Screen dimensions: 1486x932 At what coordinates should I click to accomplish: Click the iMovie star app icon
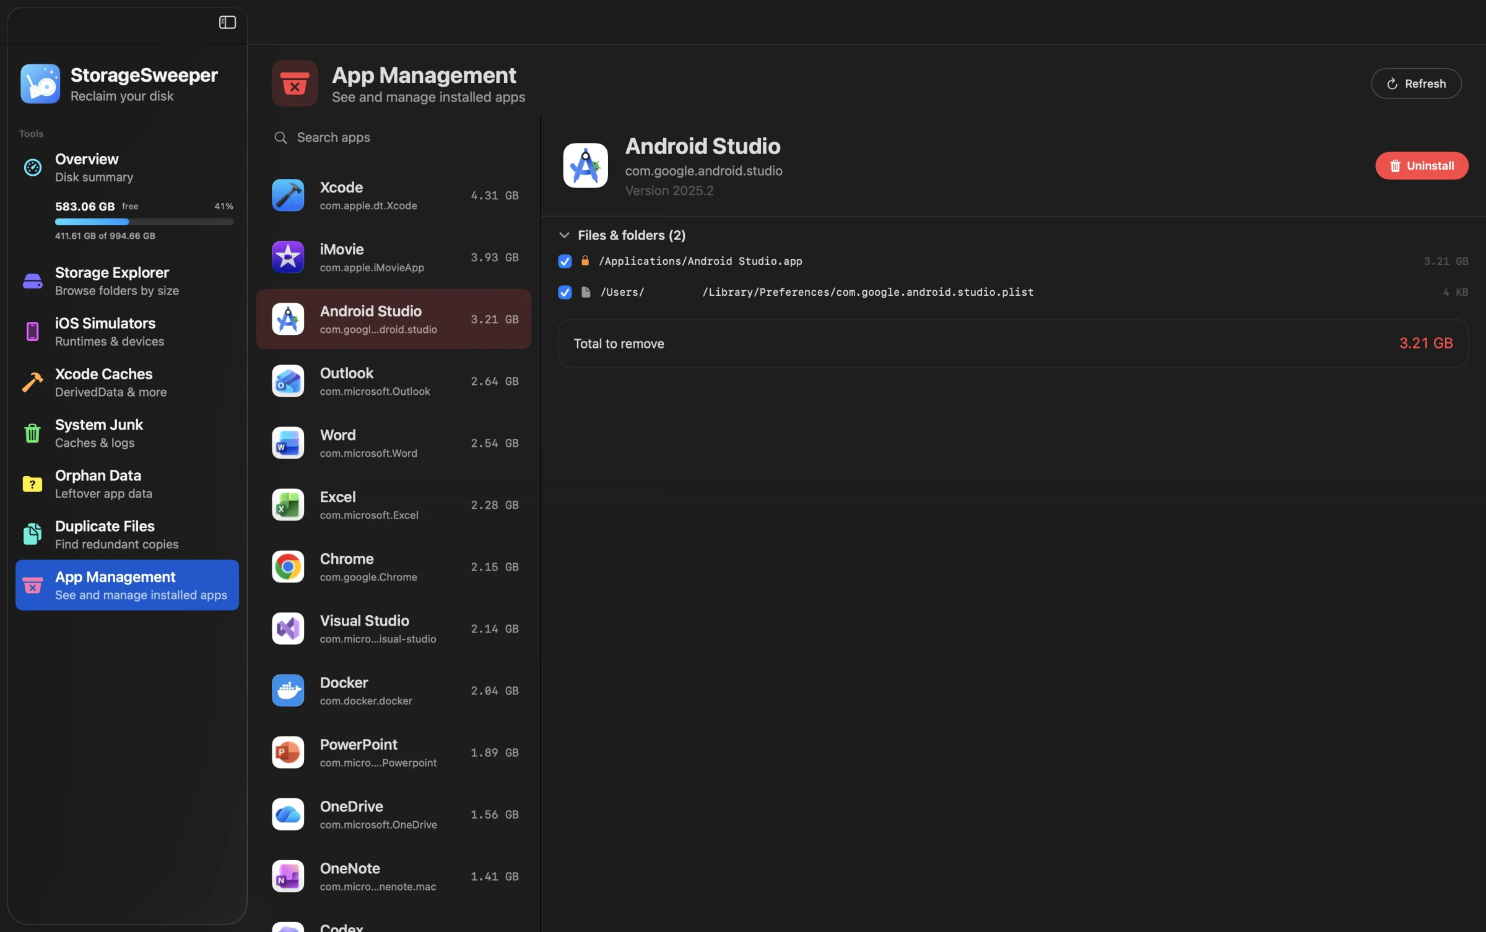pos(288,257)
